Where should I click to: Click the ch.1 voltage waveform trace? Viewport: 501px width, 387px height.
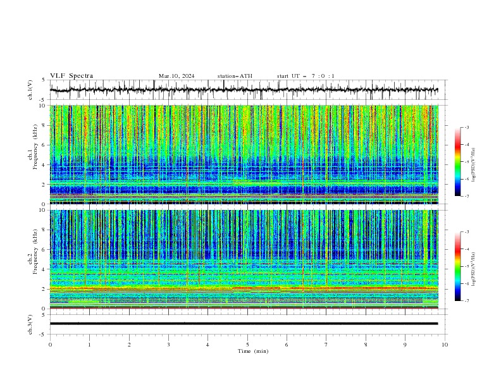(x=244, y=90)
